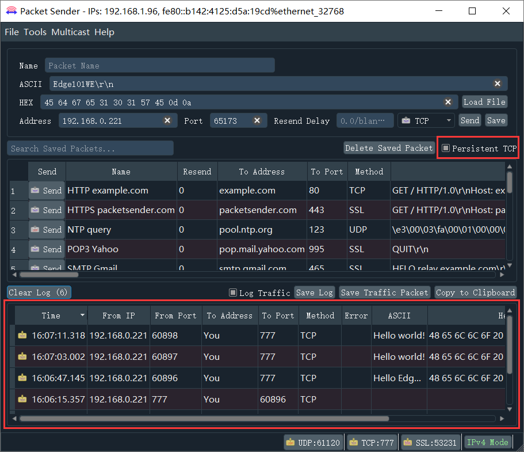Open the File menu

coord(12,32)
